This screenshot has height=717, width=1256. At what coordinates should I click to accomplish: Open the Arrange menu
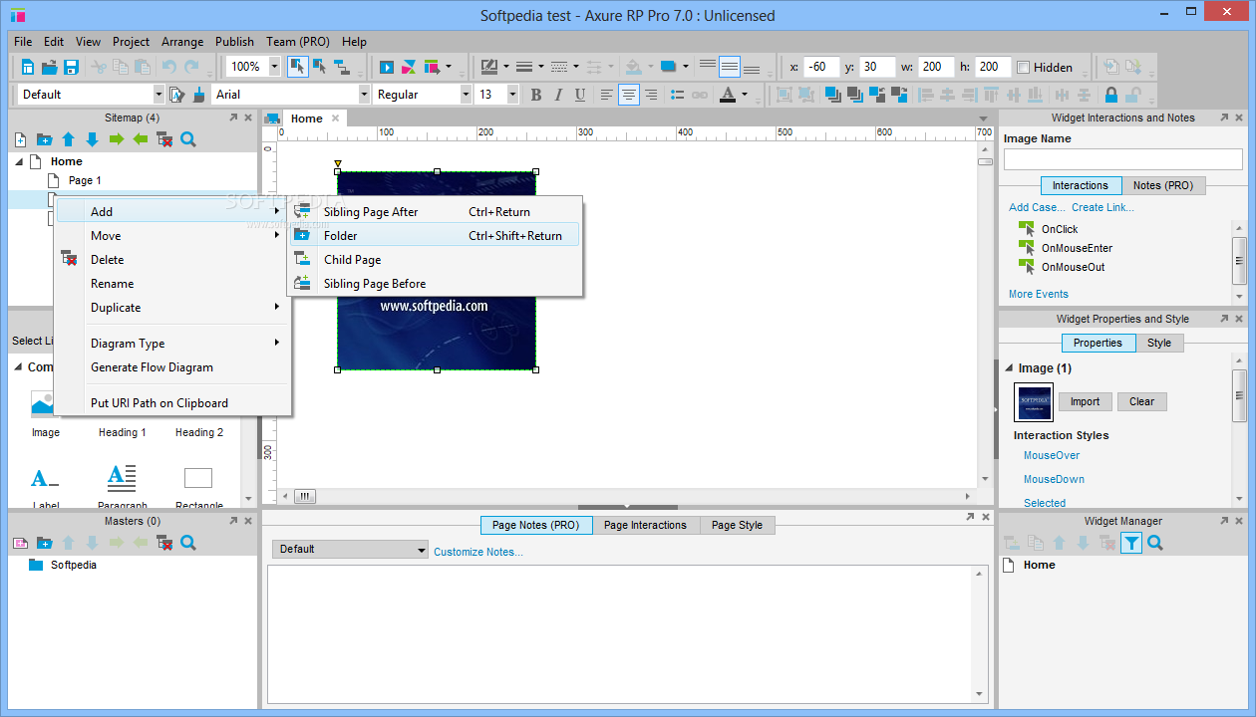click(182, 42)
